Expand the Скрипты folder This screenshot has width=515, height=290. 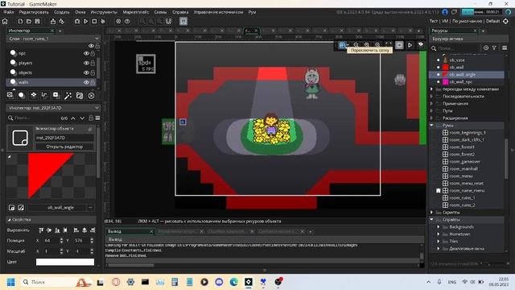pyautogui.click(x=432, y=213)
